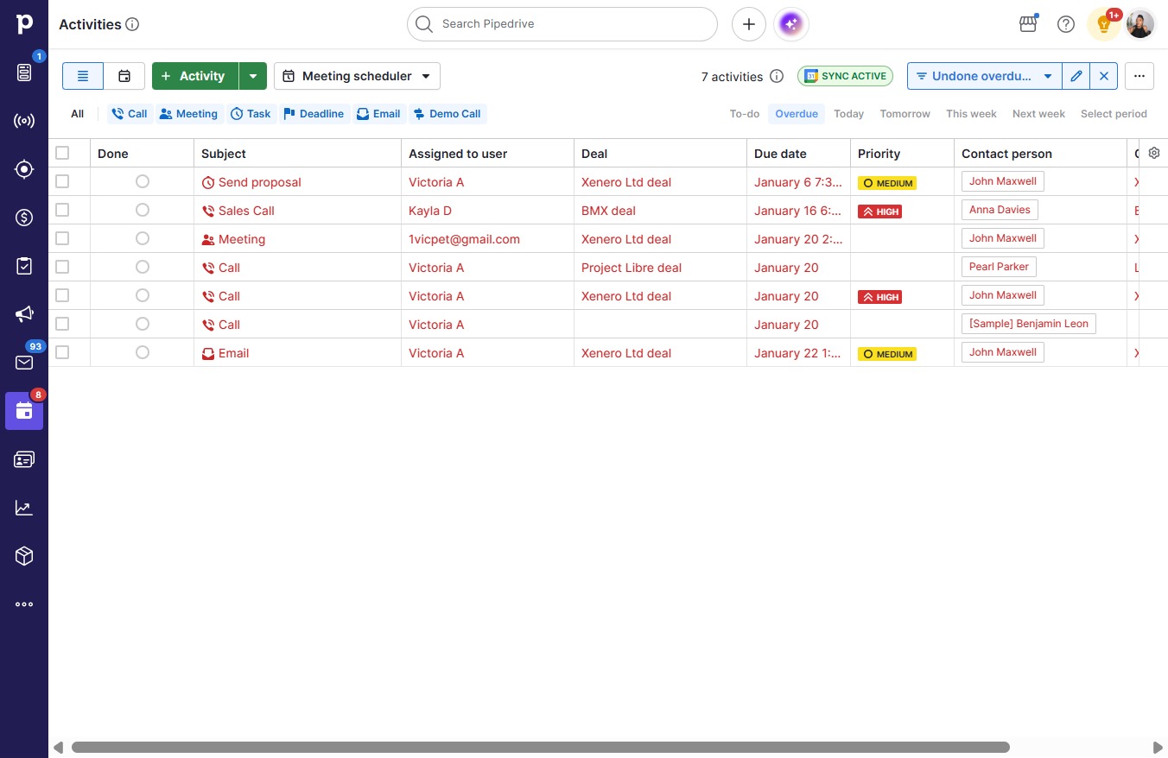Click the Activities info icon
The image size is (1168, 758).
pos(132,24)
